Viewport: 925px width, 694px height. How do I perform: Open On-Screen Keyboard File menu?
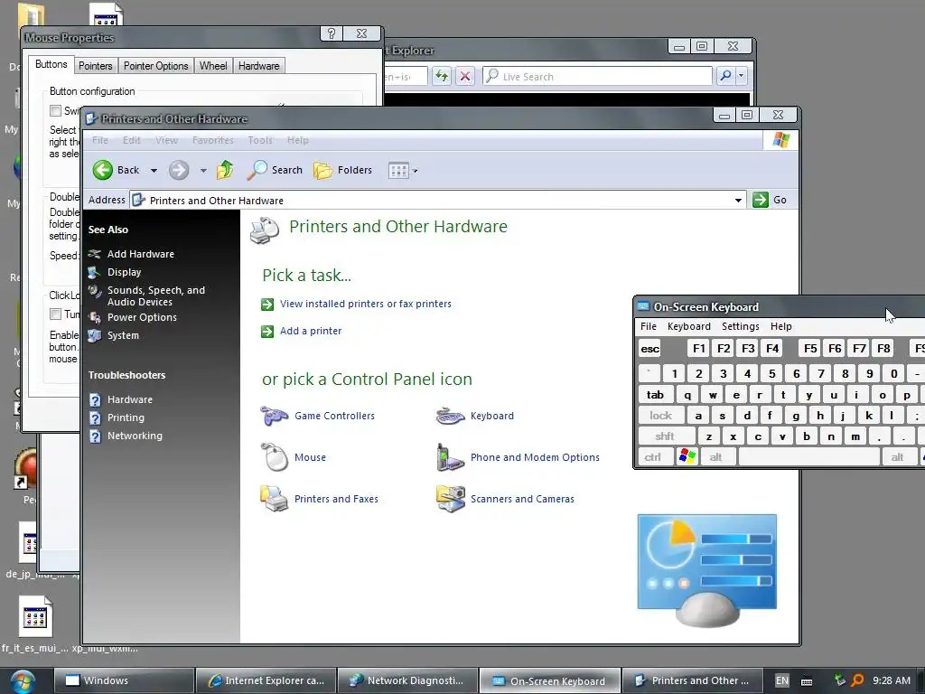[649, 326]
